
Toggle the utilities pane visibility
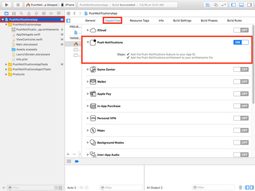pos(249,5)
